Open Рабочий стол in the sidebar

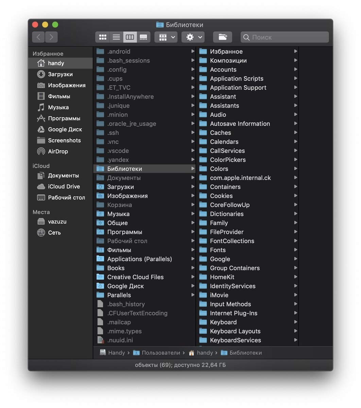tap(61, 198)
